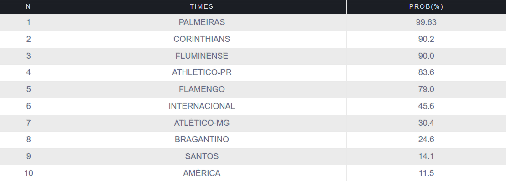The height and width of the screenshot is (181, 506).
Task: Select the SANTOS team name
Action: (x=202, y=156)
